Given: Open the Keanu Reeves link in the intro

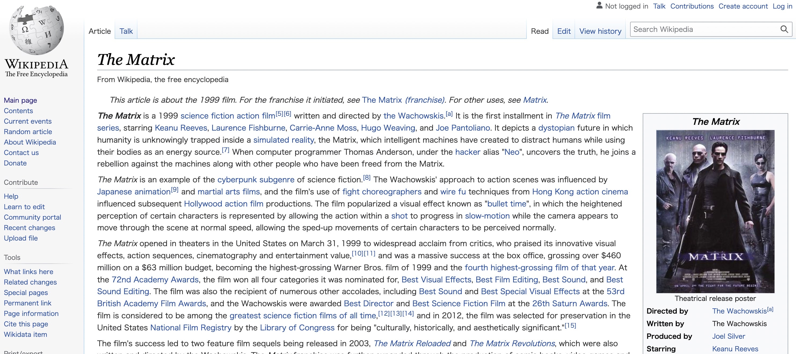Looking at the screenshot, I should (181, 128).
